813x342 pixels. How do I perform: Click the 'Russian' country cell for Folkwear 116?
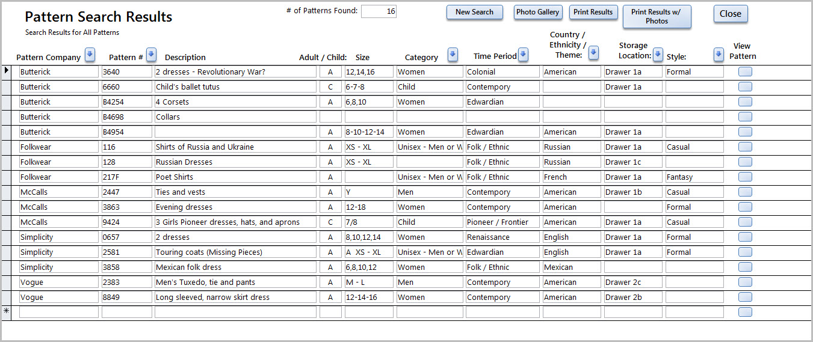[572, 147]
